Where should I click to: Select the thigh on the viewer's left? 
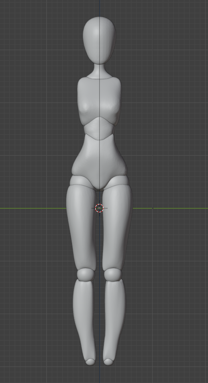coord(81,227)
